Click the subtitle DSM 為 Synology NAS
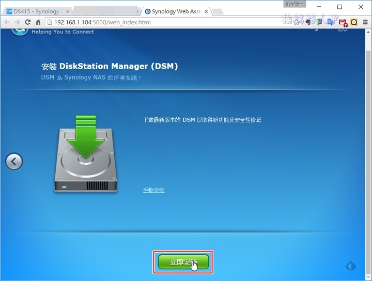Image resolution: width=372 pixels, height=281 pixels. pos(73,77)
